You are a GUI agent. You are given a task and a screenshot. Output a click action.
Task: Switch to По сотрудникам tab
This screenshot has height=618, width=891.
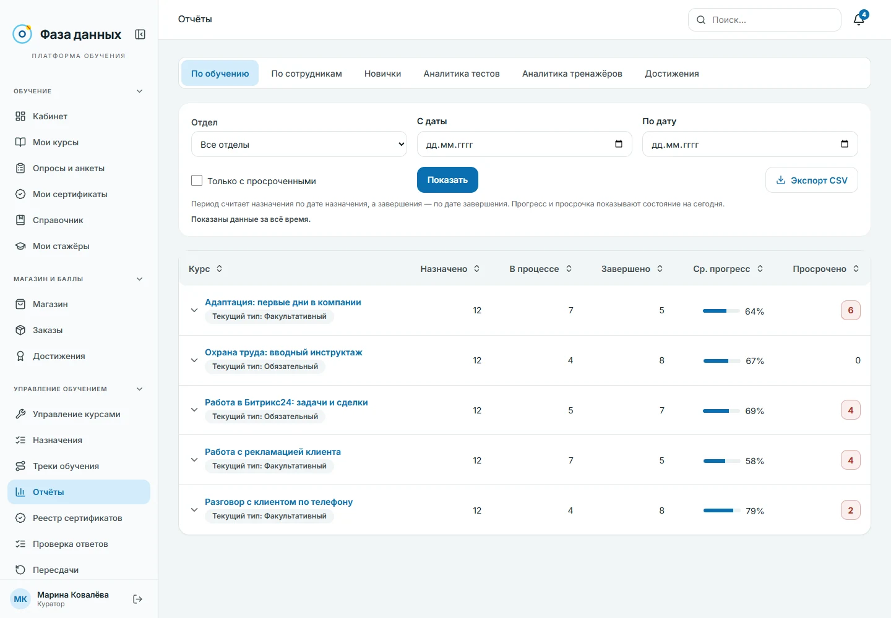(307, 74)
